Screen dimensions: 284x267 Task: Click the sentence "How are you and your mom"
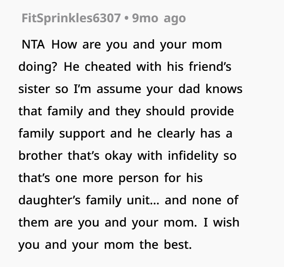tap(136, 44)
